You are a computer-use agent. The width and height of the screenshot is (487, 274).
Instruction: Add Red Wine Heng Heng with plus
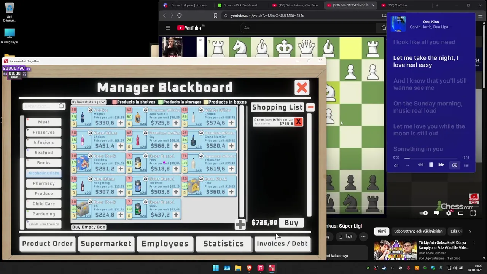121,192
